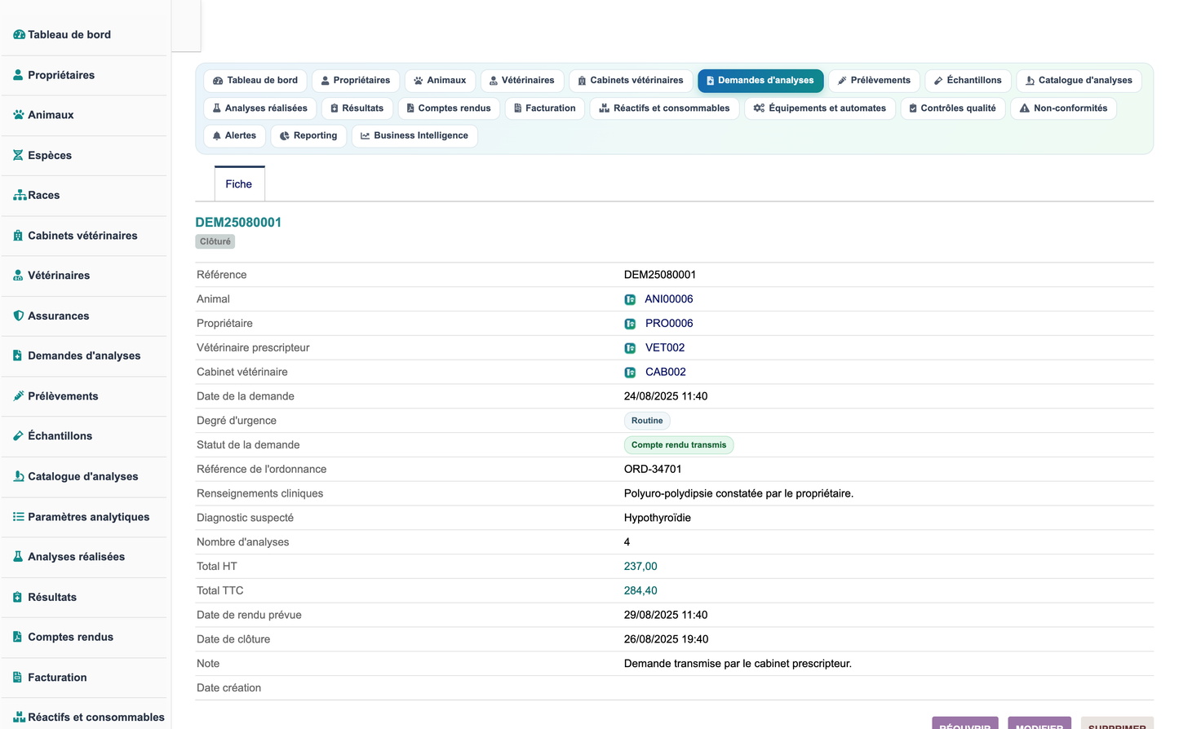This screenshot has width=1179, height=729.
Task: Open Alertes in the top navigation
Action: tap(234, 136)
